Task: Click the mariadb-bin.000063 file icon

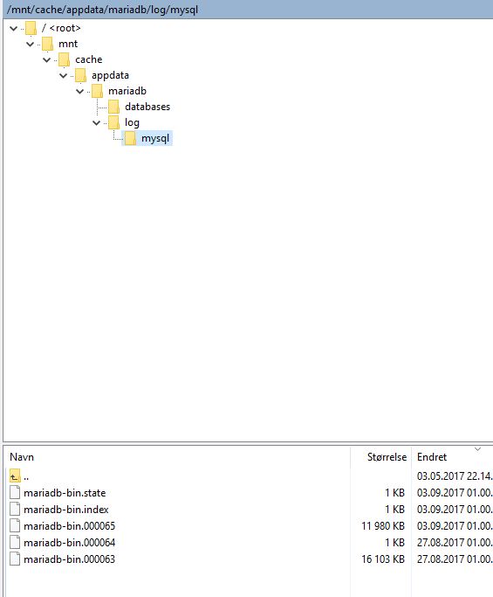Action: 15,559
